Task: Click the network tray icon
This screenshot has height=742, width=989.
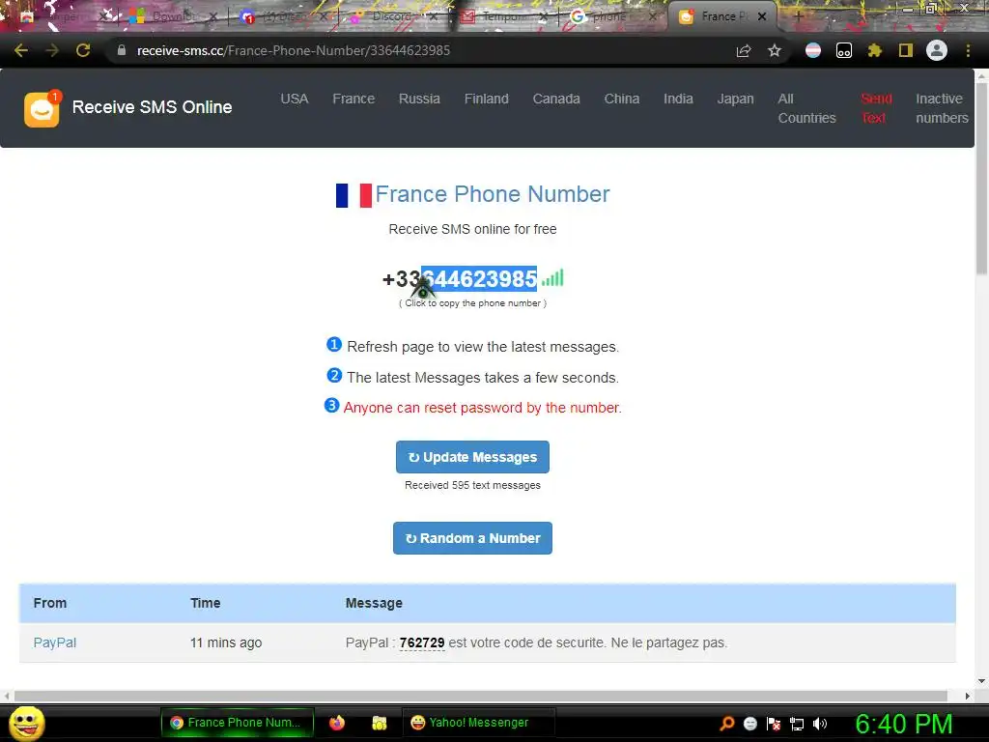Action: point(797,724)
